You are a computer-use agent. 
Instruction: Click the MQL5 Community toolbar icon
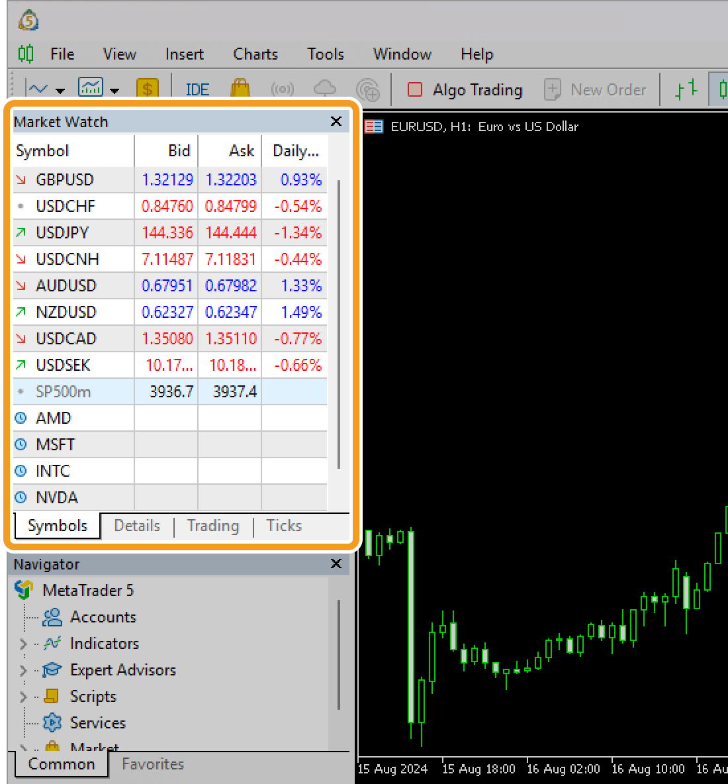pos(368,89)
